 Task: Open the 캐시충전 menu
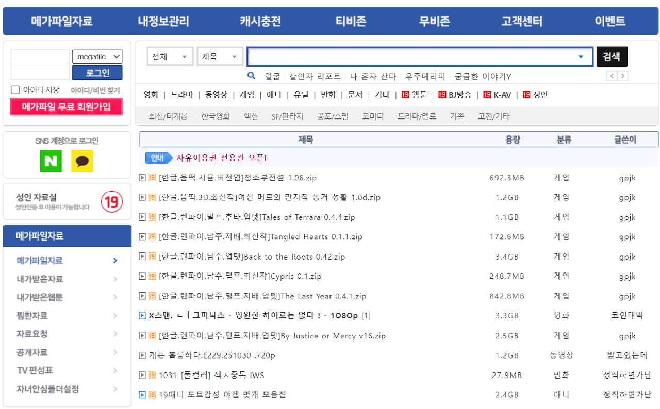[260, 21]
